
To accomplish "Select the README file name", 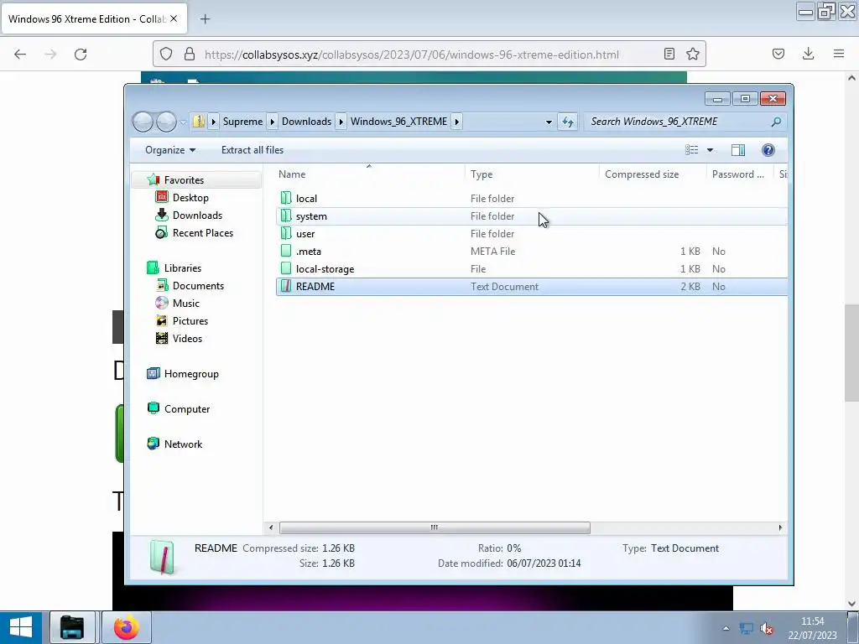I will tap(315, 287).
